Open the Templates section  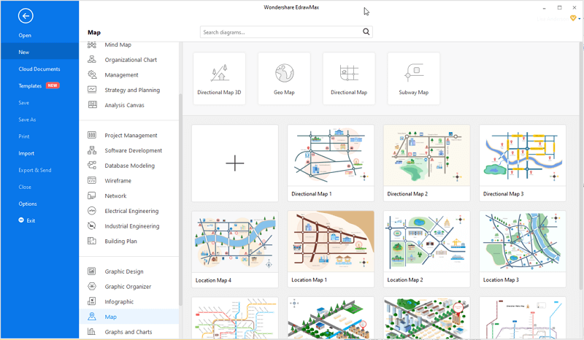click(30, 85)
